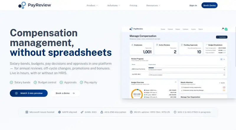Click the Watch 3 min preview button
The height and width of the screenshot is (130, 236).
pos(29,93)
